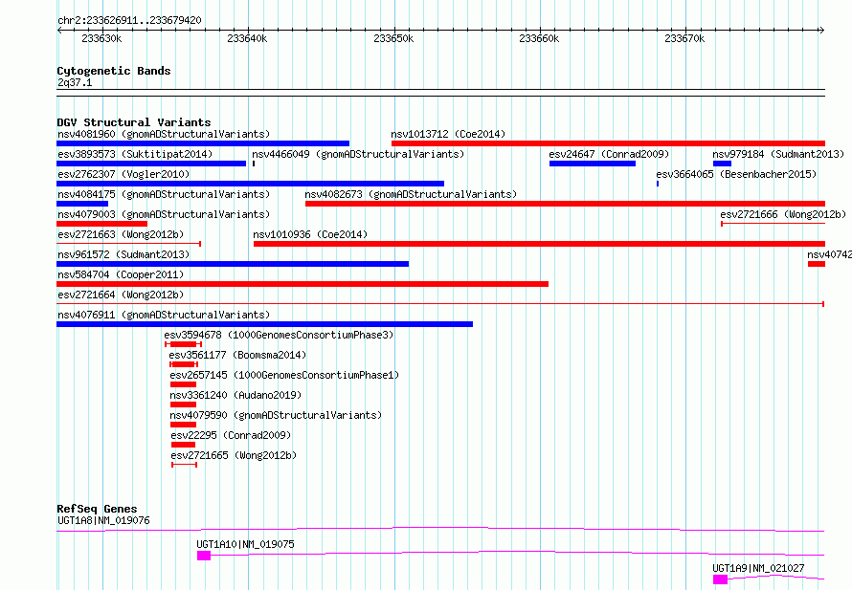
Task: Click the magenta UGT1A9 exon box
Action: (720, 579)
